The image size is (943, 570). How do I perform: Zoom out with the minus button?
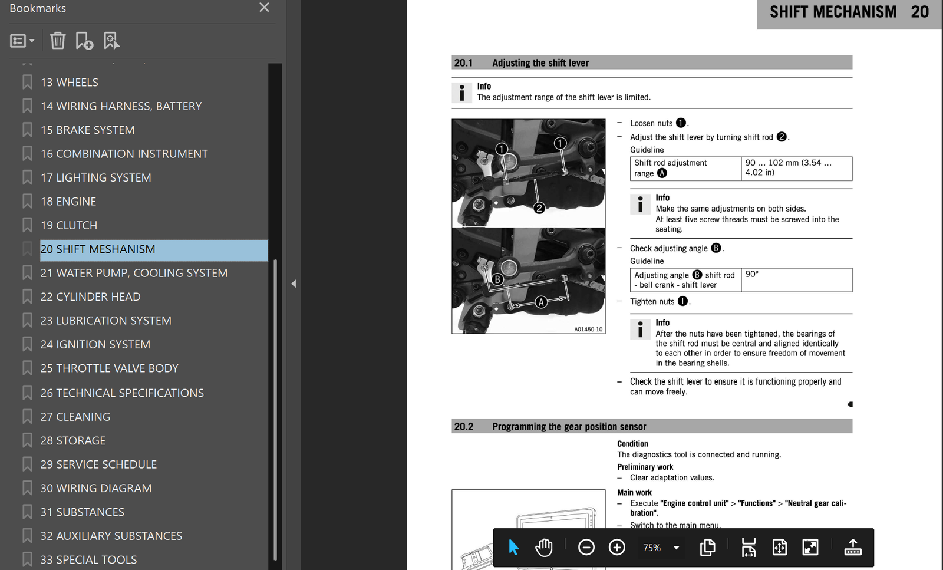(x=586, y=548)
